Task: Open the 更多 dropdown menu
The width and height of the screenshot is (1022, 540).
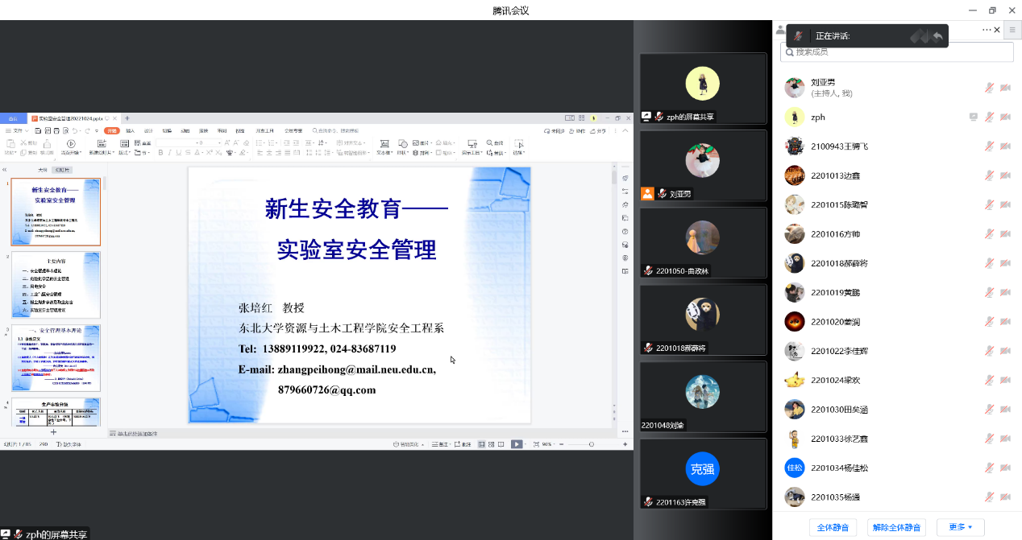Action: point(960,527)
